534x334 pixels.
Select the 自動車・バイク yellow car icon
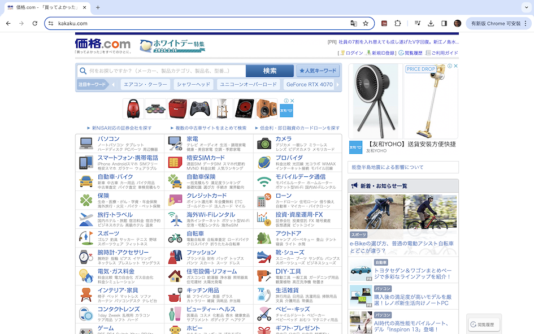pos(86,181)
